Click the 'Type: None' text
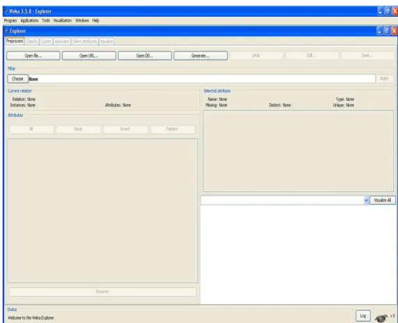This screenshot has height=323, width=398. point(345,99)
